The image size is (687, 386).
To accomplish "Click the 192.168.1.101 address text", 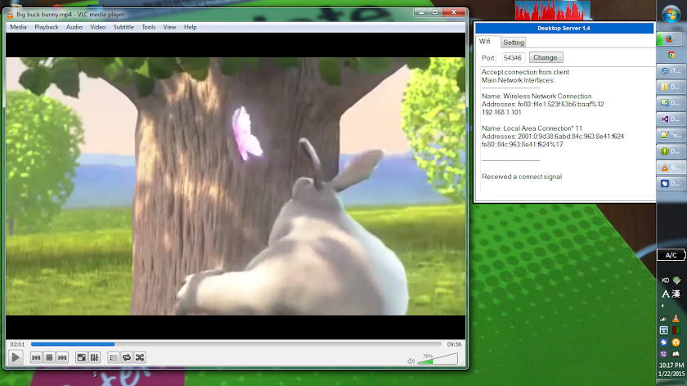I will point(501,112).
